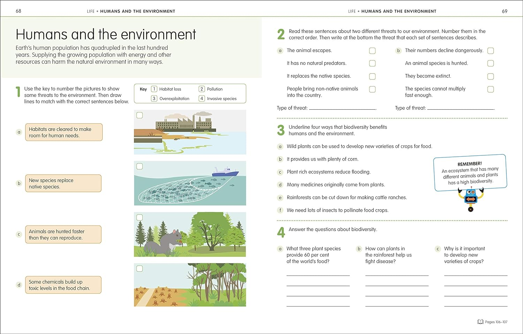Viewport: 523px width, 334px height.
Task: Select the HUMANS AND THE ENVIRONMENT header on page 69
Action: tap(399, 11)
